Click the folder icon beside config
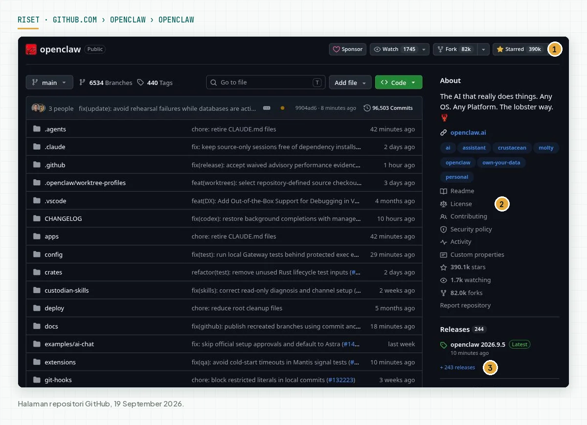This screenshot has width=587, height=425. pos(37,255)
